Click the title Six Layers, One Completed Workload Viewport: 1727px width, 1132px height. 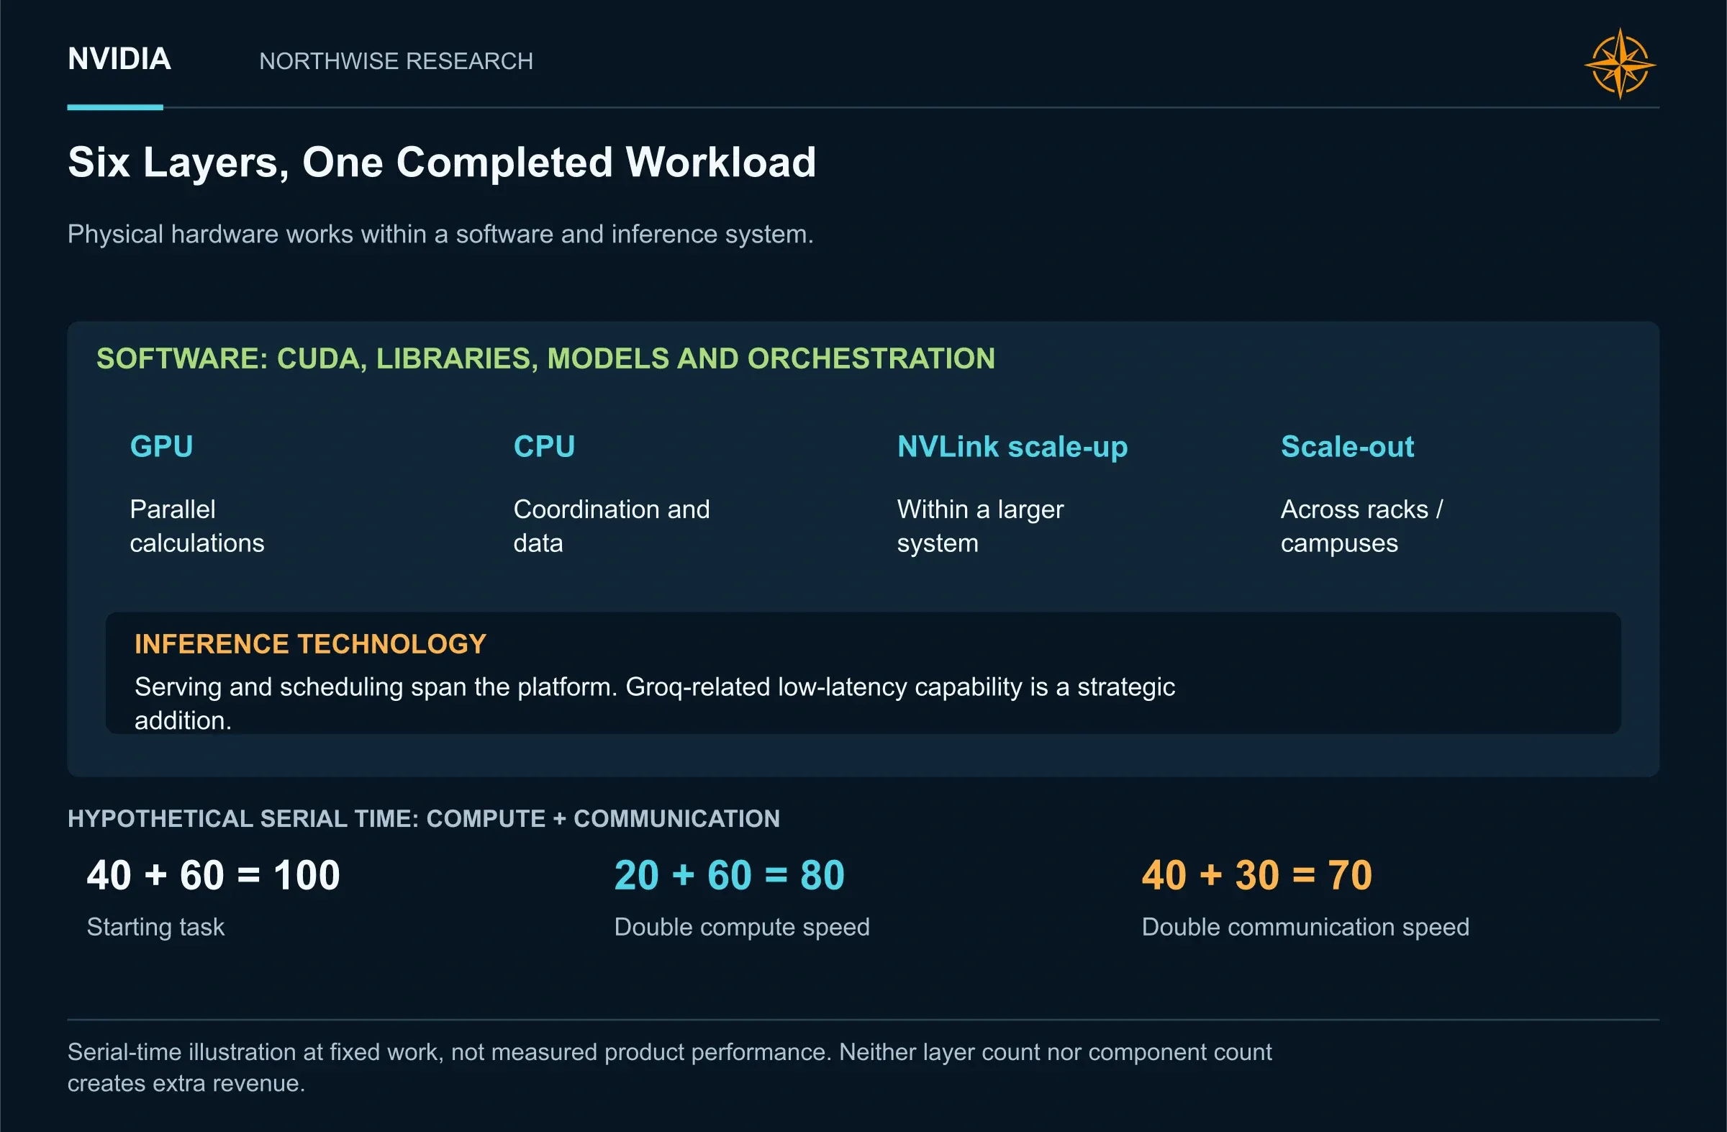pyautogui.click(x=442, y=162)
